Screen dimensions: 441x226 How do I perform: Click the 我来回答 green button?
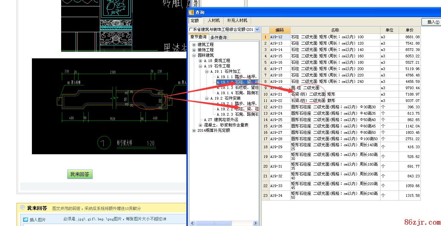pos(80,174)
